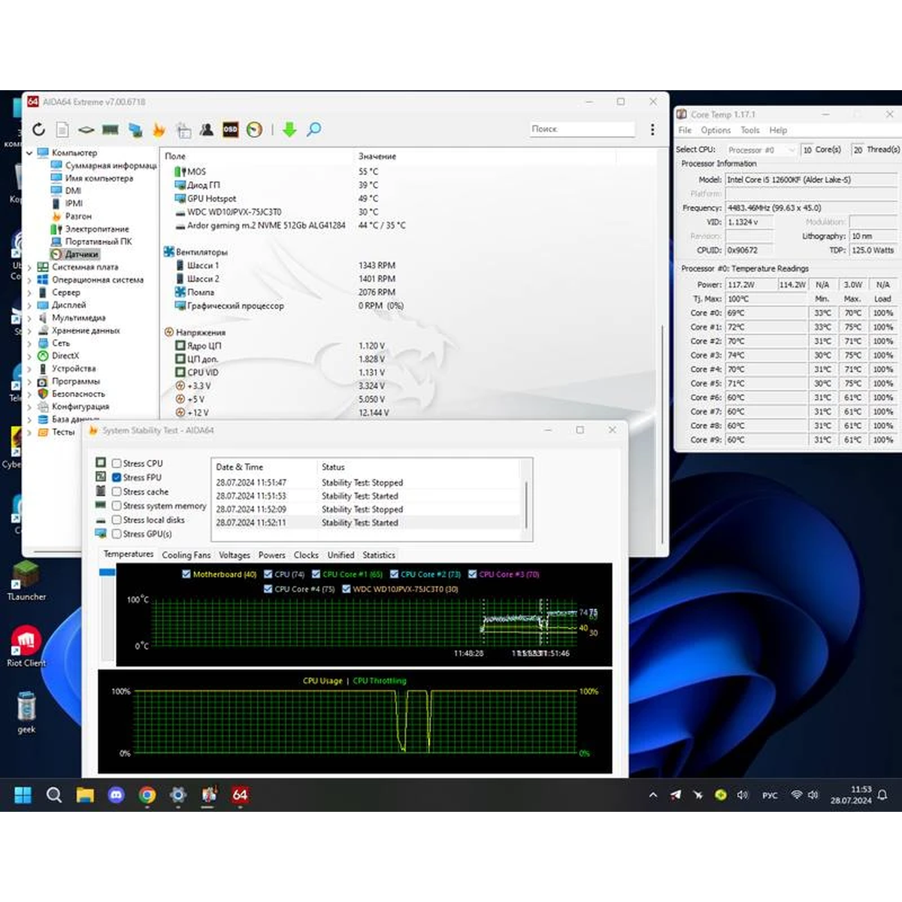The image size is (902, 902).
Task: Open geek recycle bin desktop icon
Action: 26,713
